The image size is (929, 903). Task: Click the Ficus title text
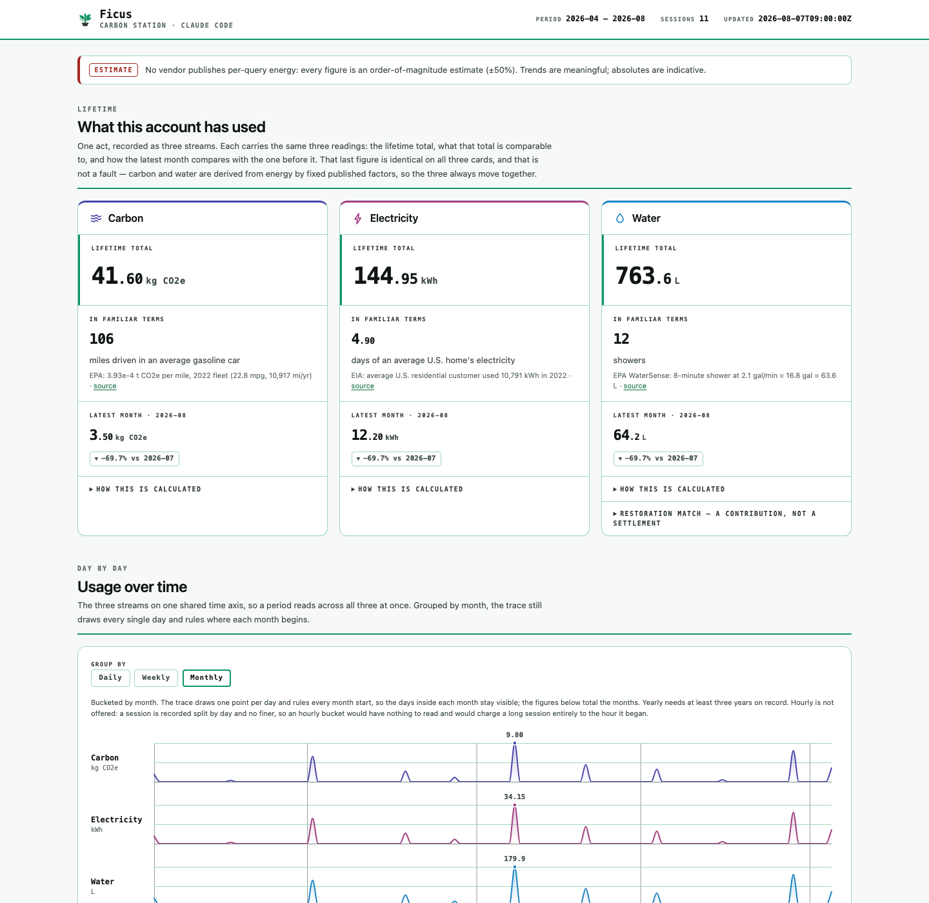(115, 14)
